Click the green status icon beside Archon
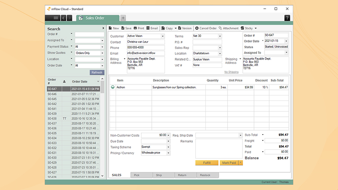Viewport: 338px width, 190px height. (112, 87)
